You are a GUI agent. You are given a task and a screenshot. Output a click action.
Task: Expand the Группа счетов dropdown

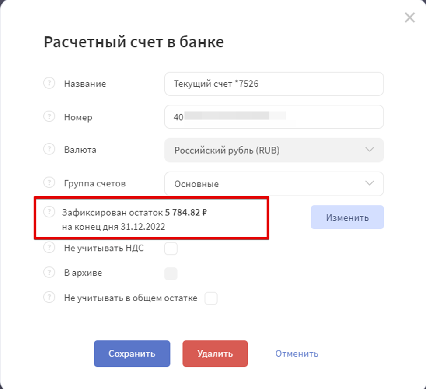pos(274,183)
